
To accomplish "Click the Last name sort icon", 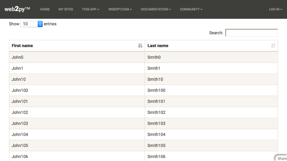I will [273, 46].
